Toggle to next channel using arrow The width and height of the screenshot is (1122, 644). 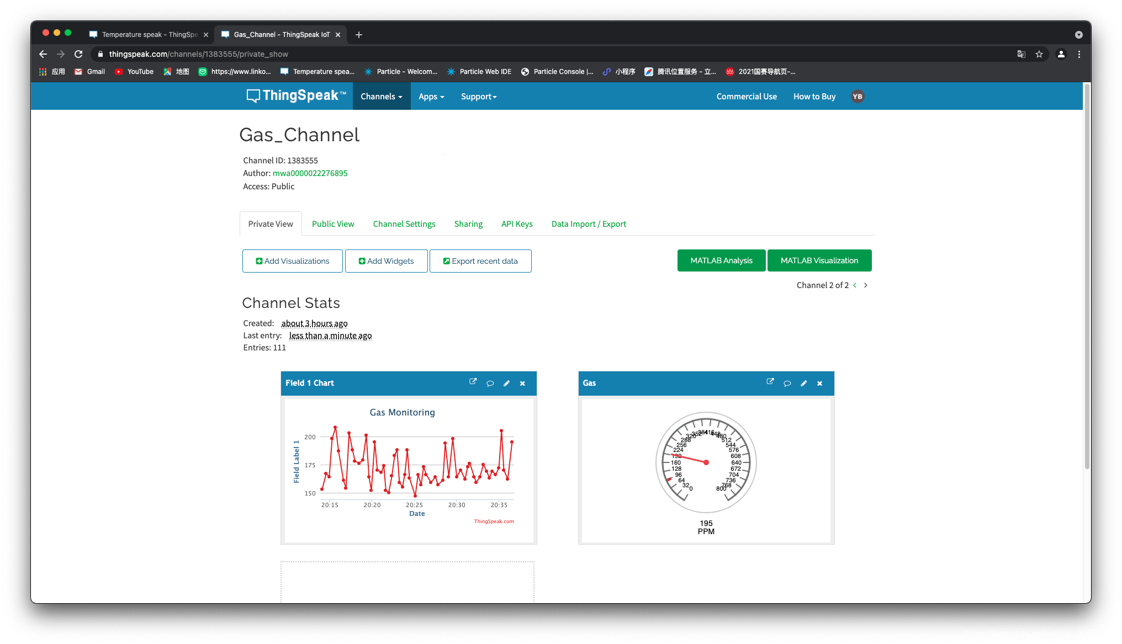(866, 285)
